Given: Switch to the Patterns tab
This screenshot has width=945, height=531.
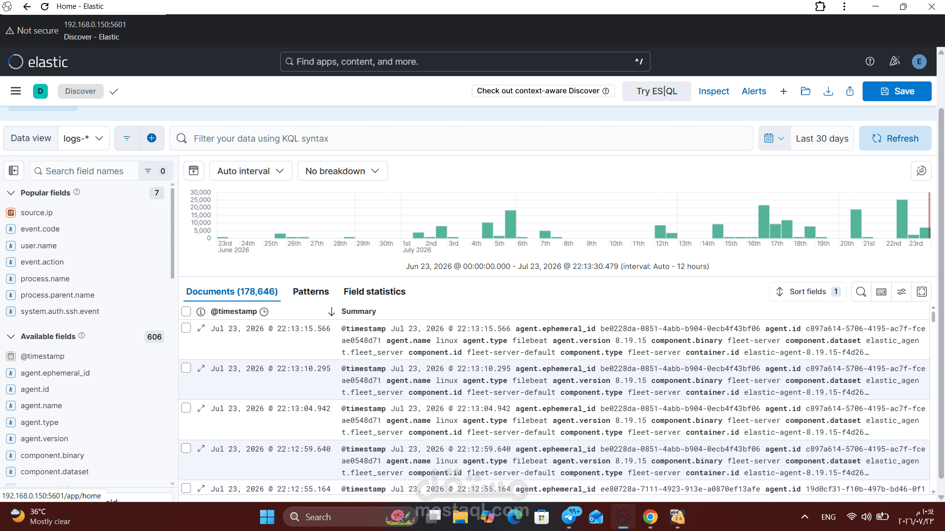Looking at the screenshot, I should click(311, 292).
